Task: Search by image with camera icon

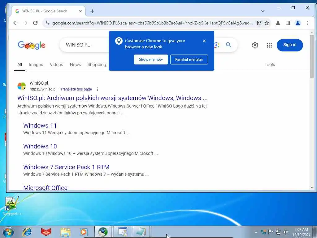Action: pos(216,45)
